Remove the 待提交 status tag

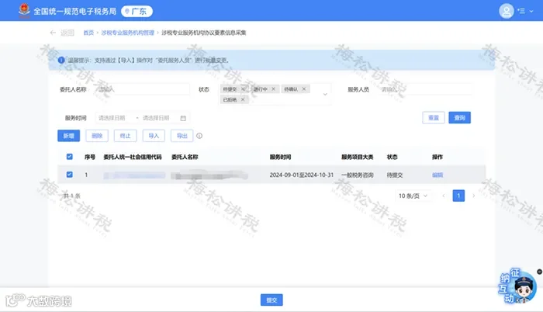click(243, 89)
